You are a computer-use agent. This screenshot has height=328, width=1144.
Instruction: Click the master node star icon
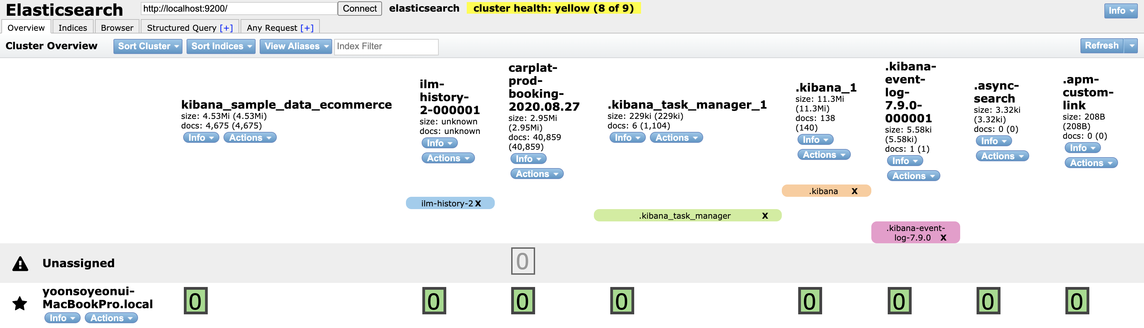[x=19, y=304]
